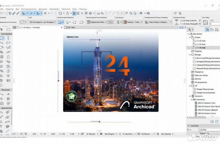
Task: Click the Undo arrow icon
Action: pyautogui.click(x=1, y=13)
